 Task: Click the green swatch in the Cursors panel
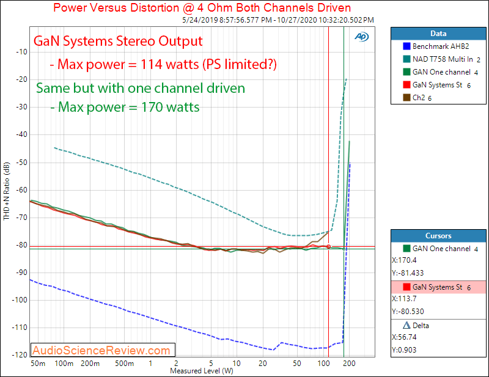406,249
